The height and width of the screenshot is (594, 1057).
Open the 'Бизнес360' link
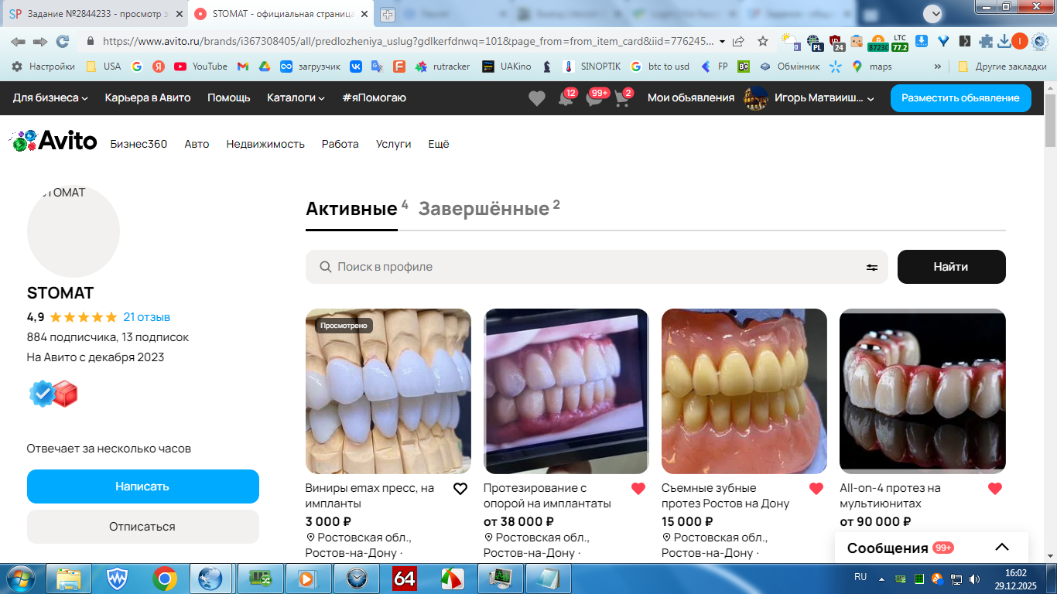139,144
